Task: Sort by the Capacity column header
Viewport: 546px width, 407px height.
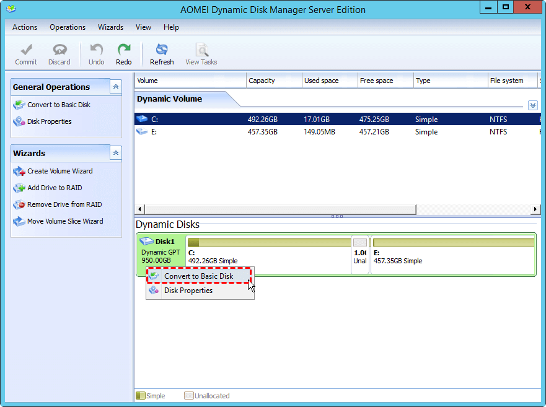Action: (274, 81)
